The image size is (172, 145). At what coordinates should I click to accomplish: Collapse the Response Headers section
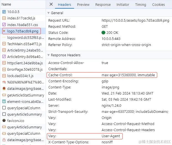48,55
